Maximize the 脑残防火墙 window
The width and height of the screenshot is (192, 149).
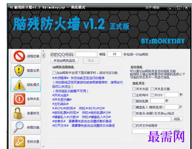pyautogui.click(x=179, y=8)
